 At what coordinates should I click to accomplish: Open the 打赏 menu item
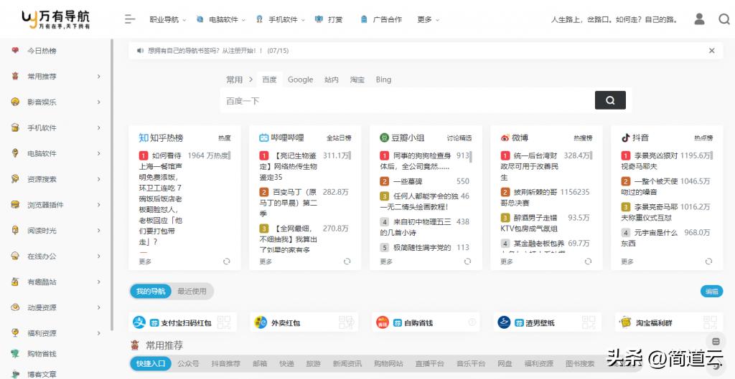(x=329, y=19)
